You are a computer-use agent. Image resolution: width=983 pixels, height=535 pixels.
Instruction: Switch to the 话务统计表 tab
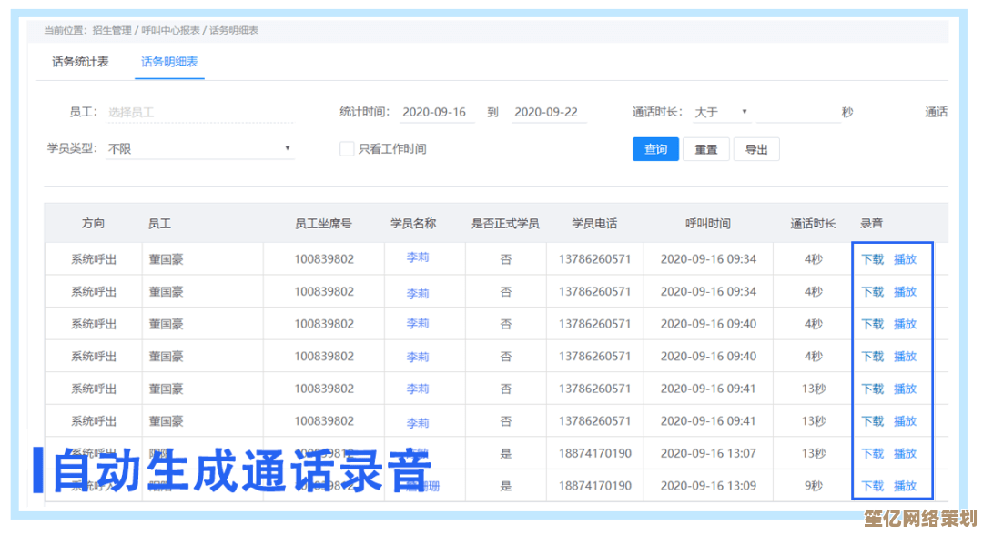[80, 62]
